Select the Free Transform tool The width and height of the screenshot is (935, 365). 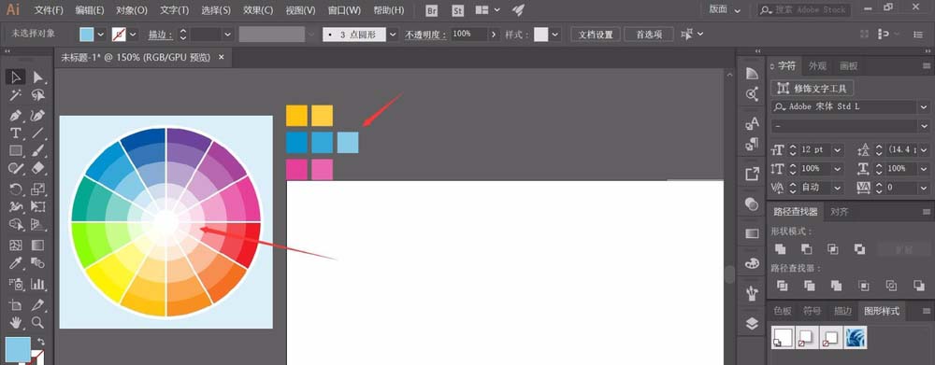point(37,207)
